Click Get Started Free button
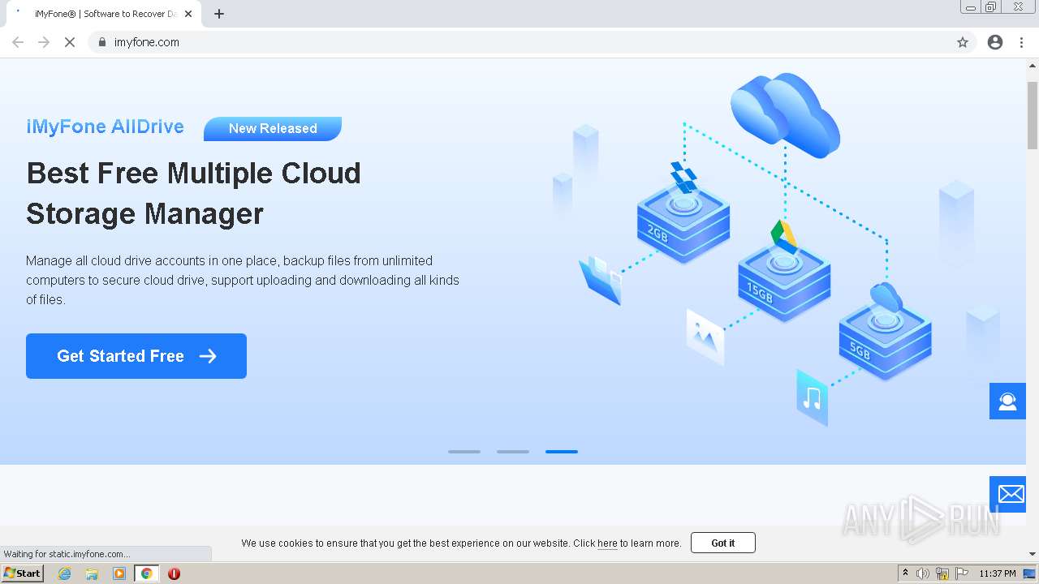1039x584 pixels. (x=136, y=356)
